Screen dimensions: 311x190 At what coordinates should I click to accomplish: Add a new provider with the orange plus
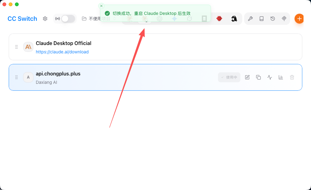tap(299, 19)
